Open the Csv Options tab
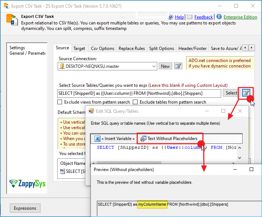This screenshot has width=262, height=217. tap(102, 49)
